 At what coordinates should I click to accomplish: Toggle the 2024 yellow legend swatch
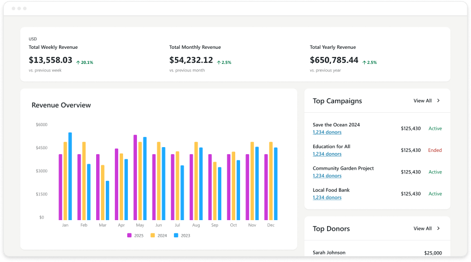point(152,235)
